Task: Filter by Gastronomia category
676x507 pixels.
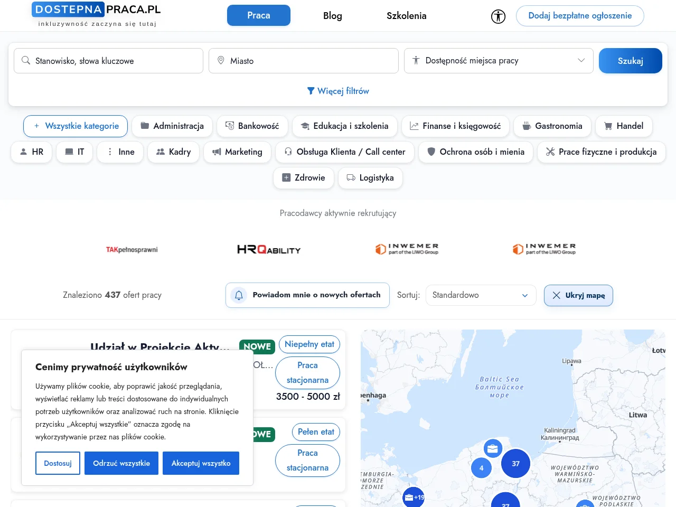Action: click(x=552, y=126)
